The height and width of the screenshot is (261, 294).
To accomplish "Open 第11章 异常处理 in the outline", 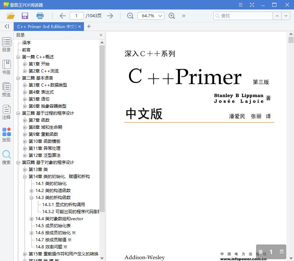I will point(45,148).
